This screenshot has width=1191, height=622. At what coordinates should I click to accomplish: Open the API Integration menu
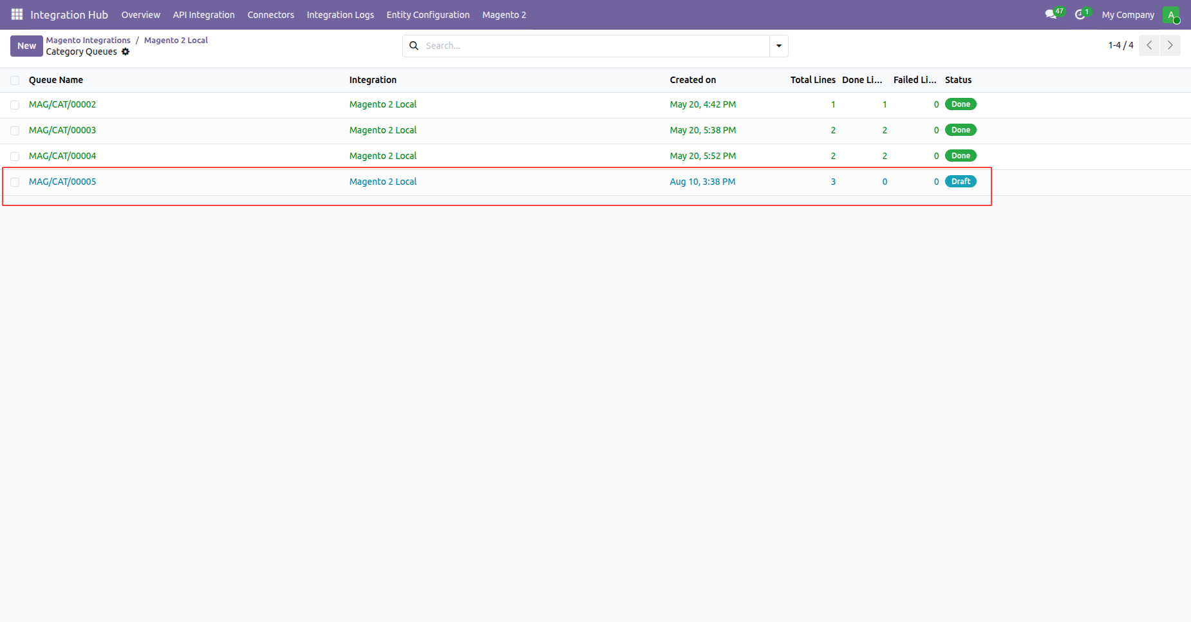(x=203, y=15)
